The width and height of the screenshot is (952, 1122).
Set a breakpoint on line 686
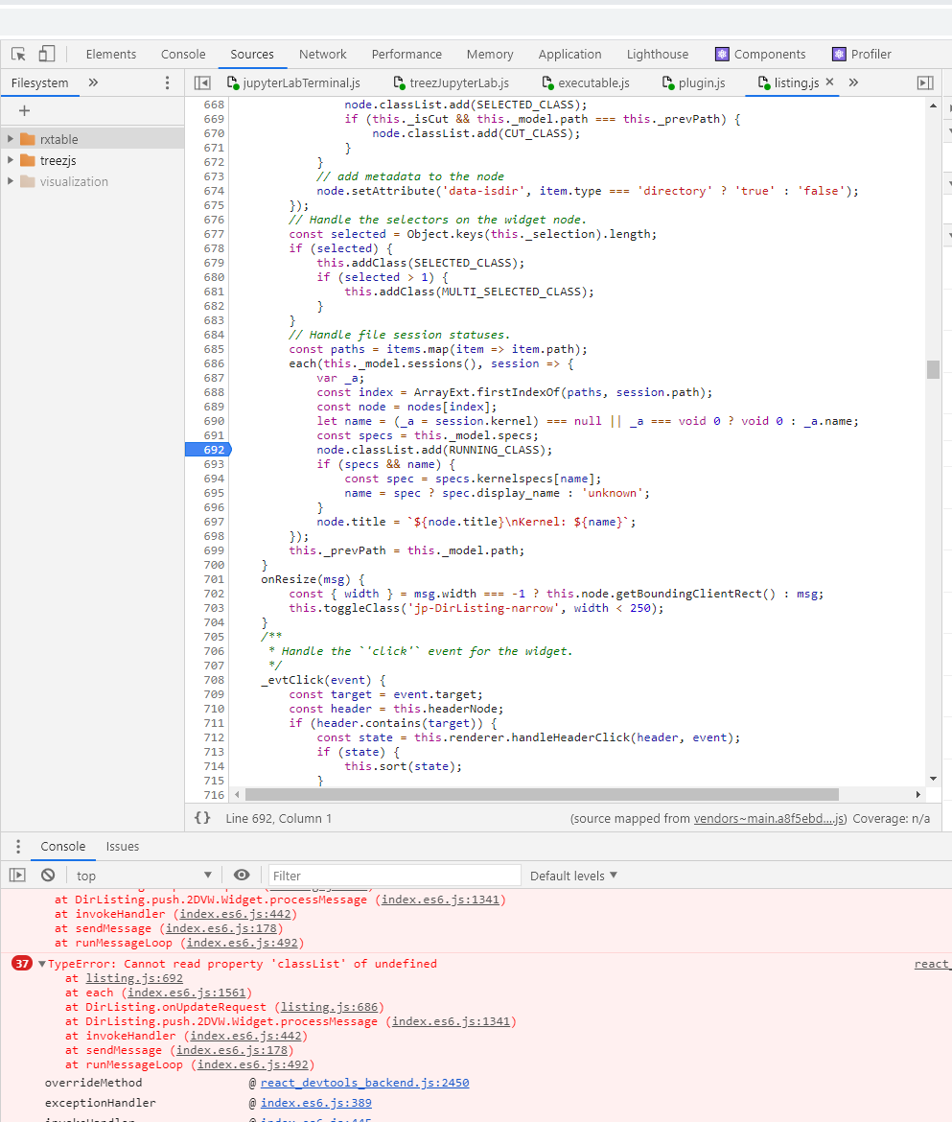coord(213,363)
